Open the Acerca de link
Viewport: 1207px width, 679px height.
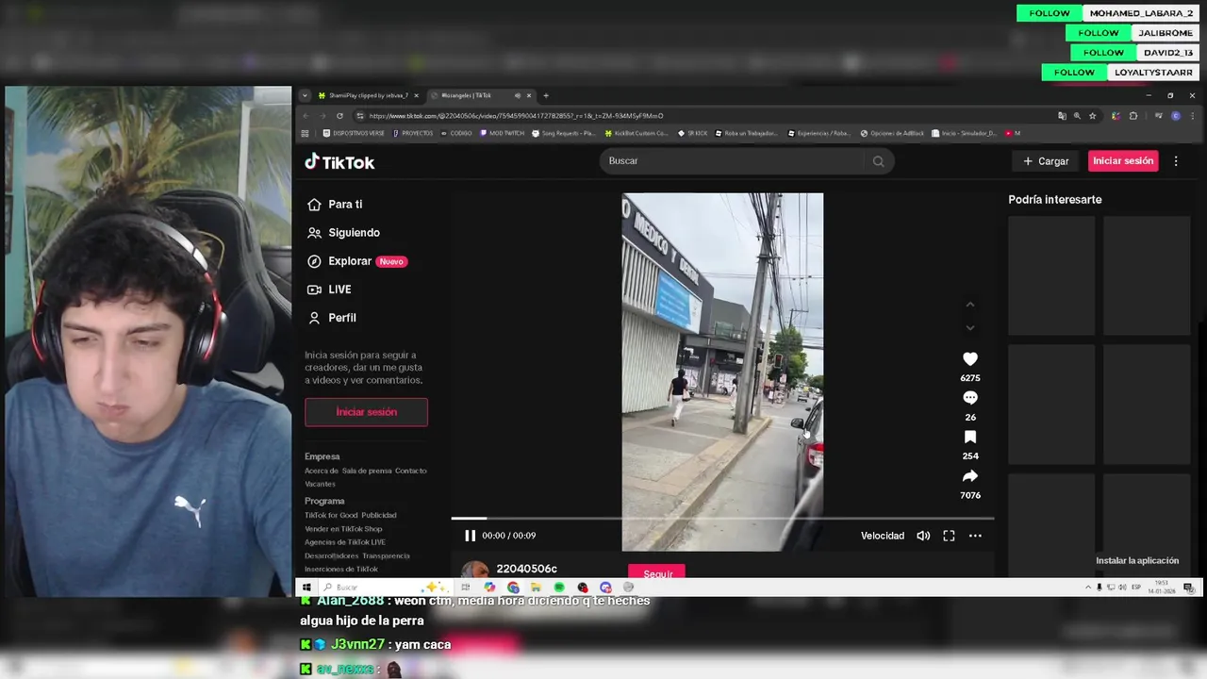tap(322, 471)
